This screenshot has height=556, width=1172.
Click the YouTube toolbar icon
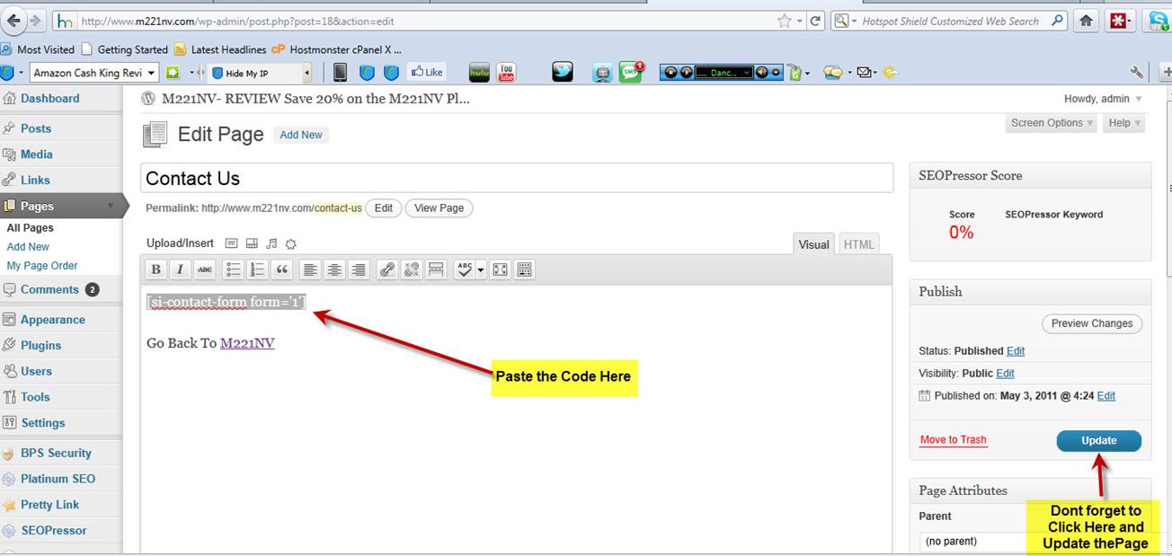click(x=507, y=73)
